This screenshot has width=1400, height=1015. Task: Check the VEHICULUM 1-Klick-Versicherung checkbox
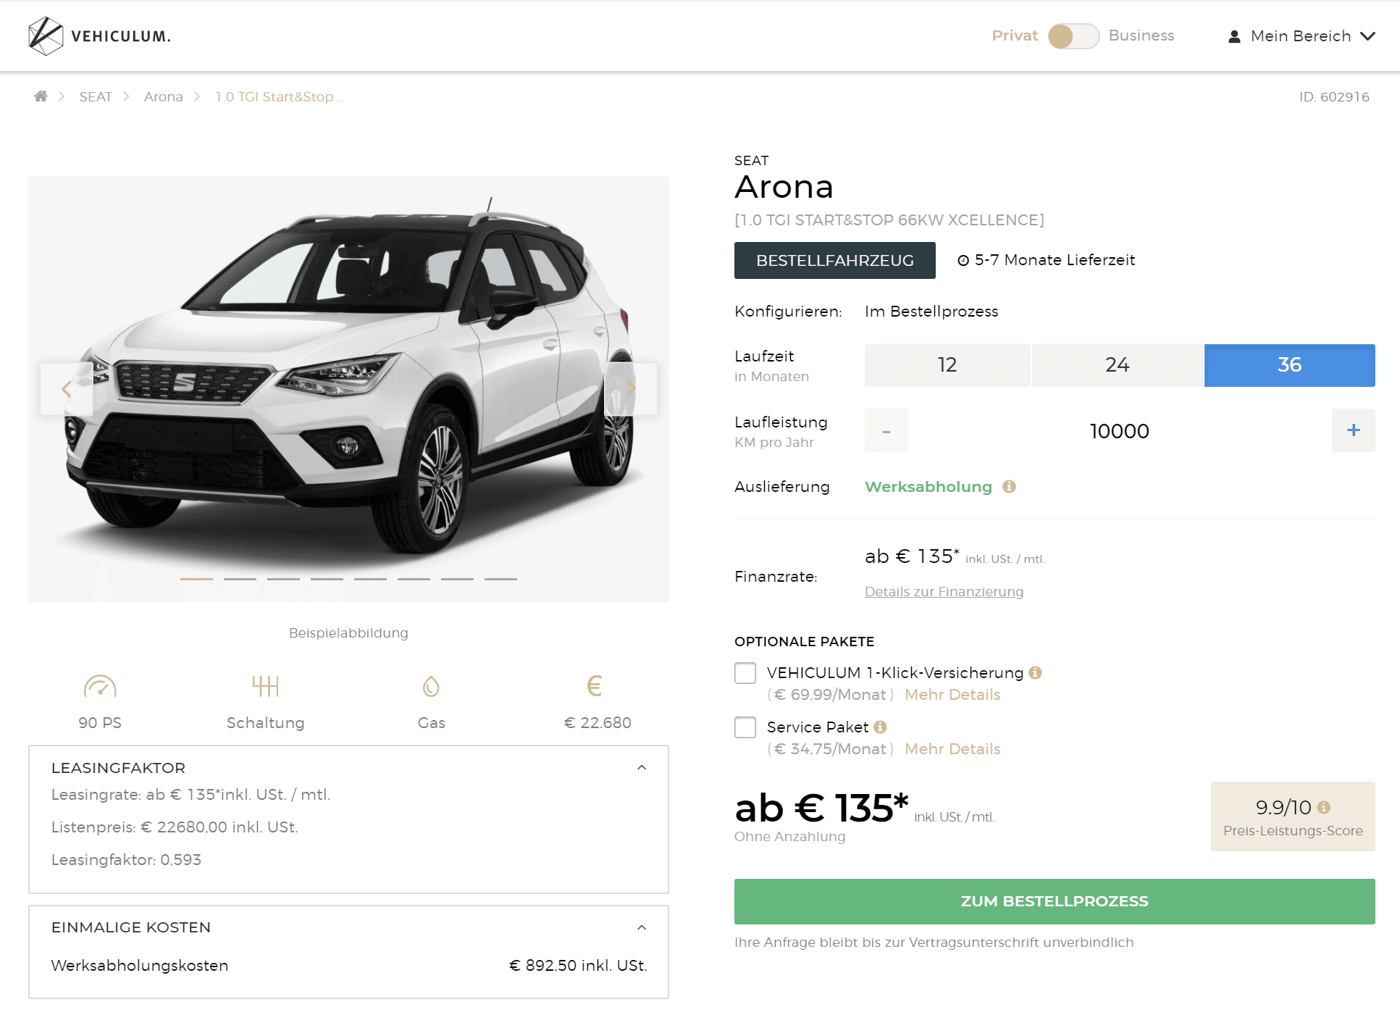click(x=745, y=673)
